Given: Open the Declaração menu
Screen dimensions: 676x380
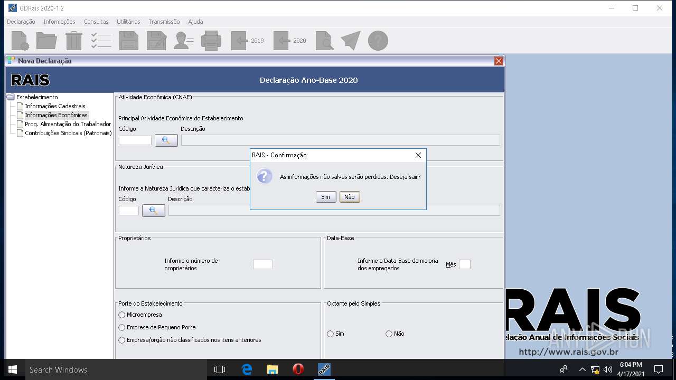Looking at the screenshot, I should click(x=21, y=22).
